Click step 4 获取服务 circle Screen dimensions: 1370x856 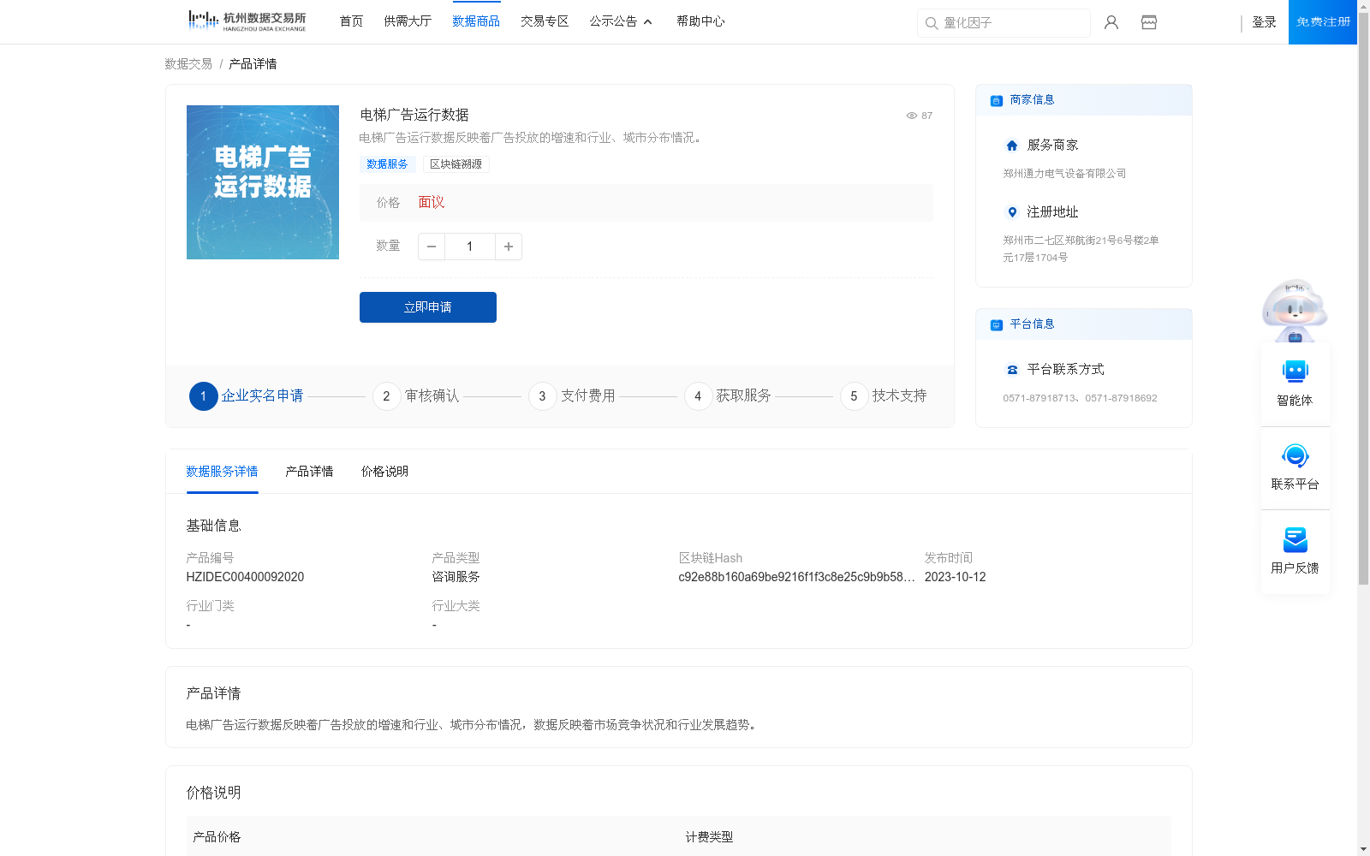click(x=698, y=396)
